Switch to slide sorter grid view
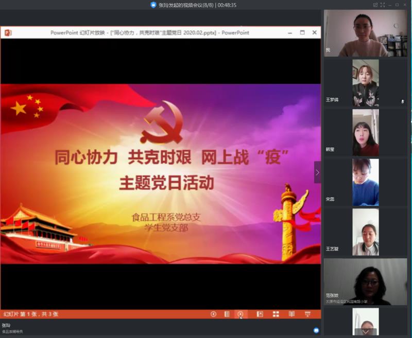 pyautogui.click(x=276, y=314)
